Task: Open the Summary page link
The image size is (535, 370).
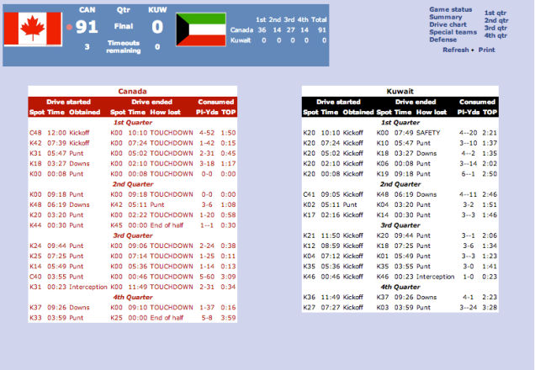Action: coord(445,17)
